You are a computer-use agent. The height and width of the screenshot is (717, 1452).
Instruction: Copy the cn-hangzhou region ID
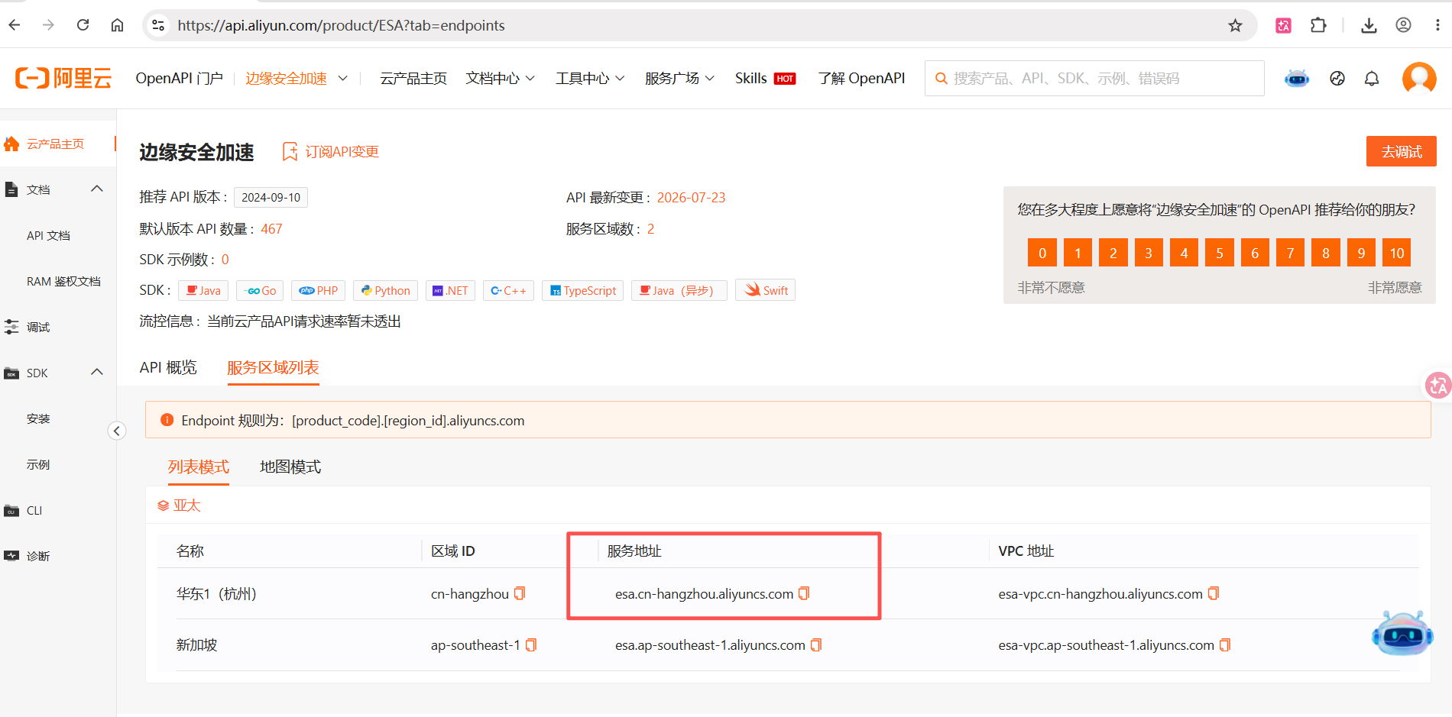point(520,593)
